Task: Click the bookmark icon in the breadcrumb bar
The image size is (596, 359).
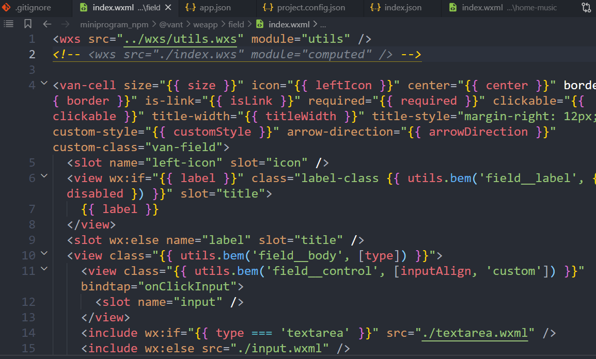Action: (28, 24)
